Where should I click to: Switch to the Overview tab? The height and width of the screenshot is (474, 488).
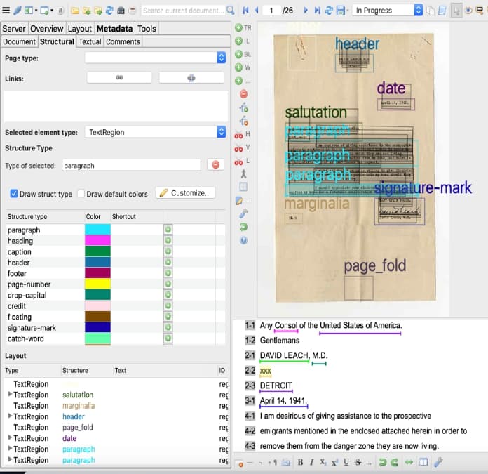[x=47, y=29]
